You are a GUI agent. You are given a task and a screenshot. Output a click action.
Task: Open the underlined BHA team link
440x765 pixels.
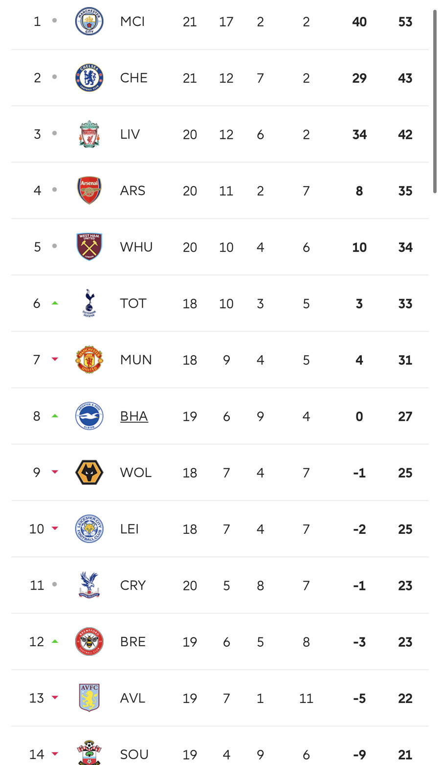pyautogui.click(x=134, y=416)
